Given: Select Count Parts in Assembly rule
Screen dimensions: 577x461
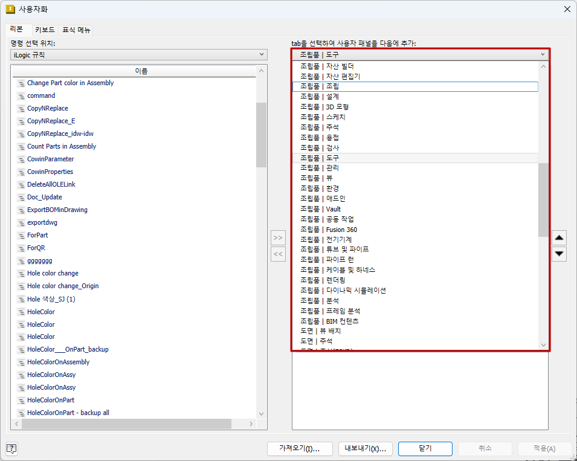Looking at the screenshot, I should point(62,146).
